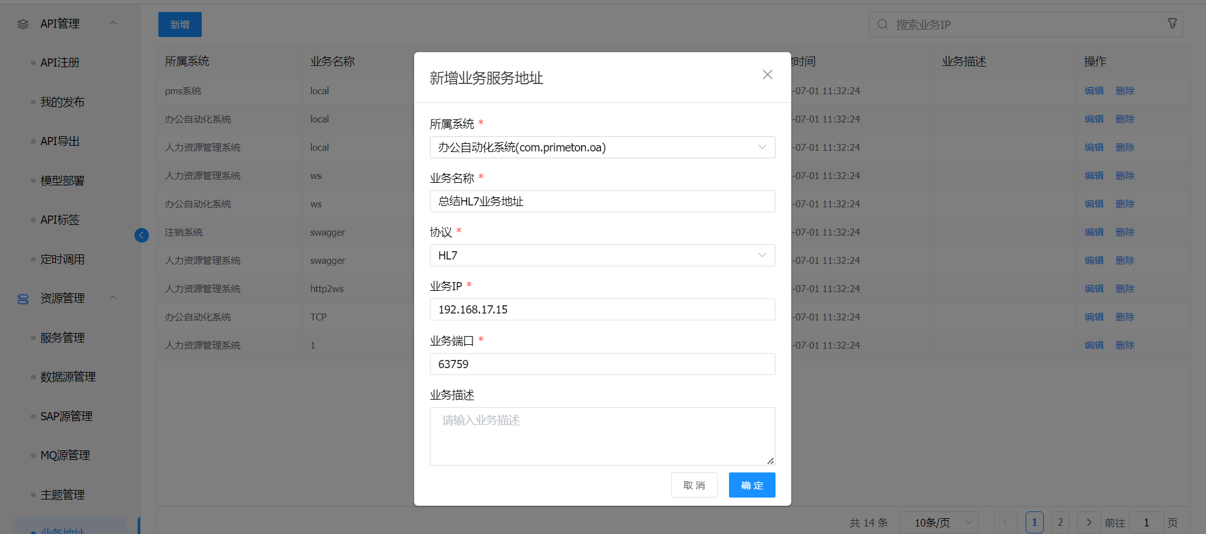This screenshot has width=1206, height=534.
Task: Collapse the 资源管理 menu section
Action: coord(113,298)
